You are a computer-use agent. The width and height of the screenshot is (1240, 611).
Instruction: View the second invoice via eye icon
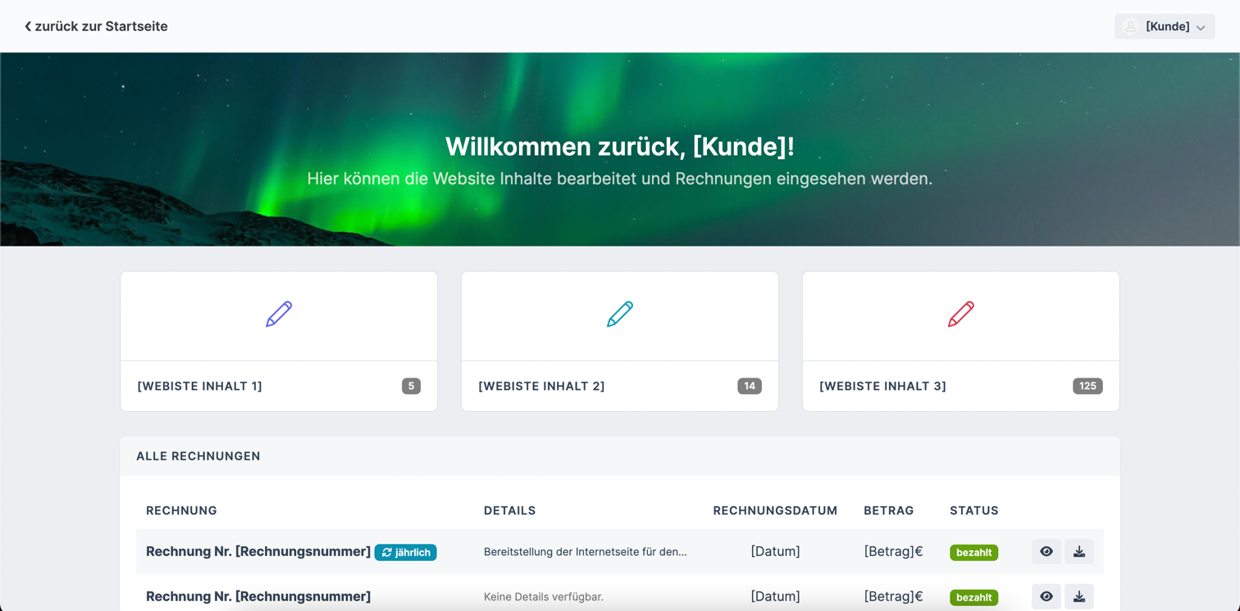[x=1046, y=596]
